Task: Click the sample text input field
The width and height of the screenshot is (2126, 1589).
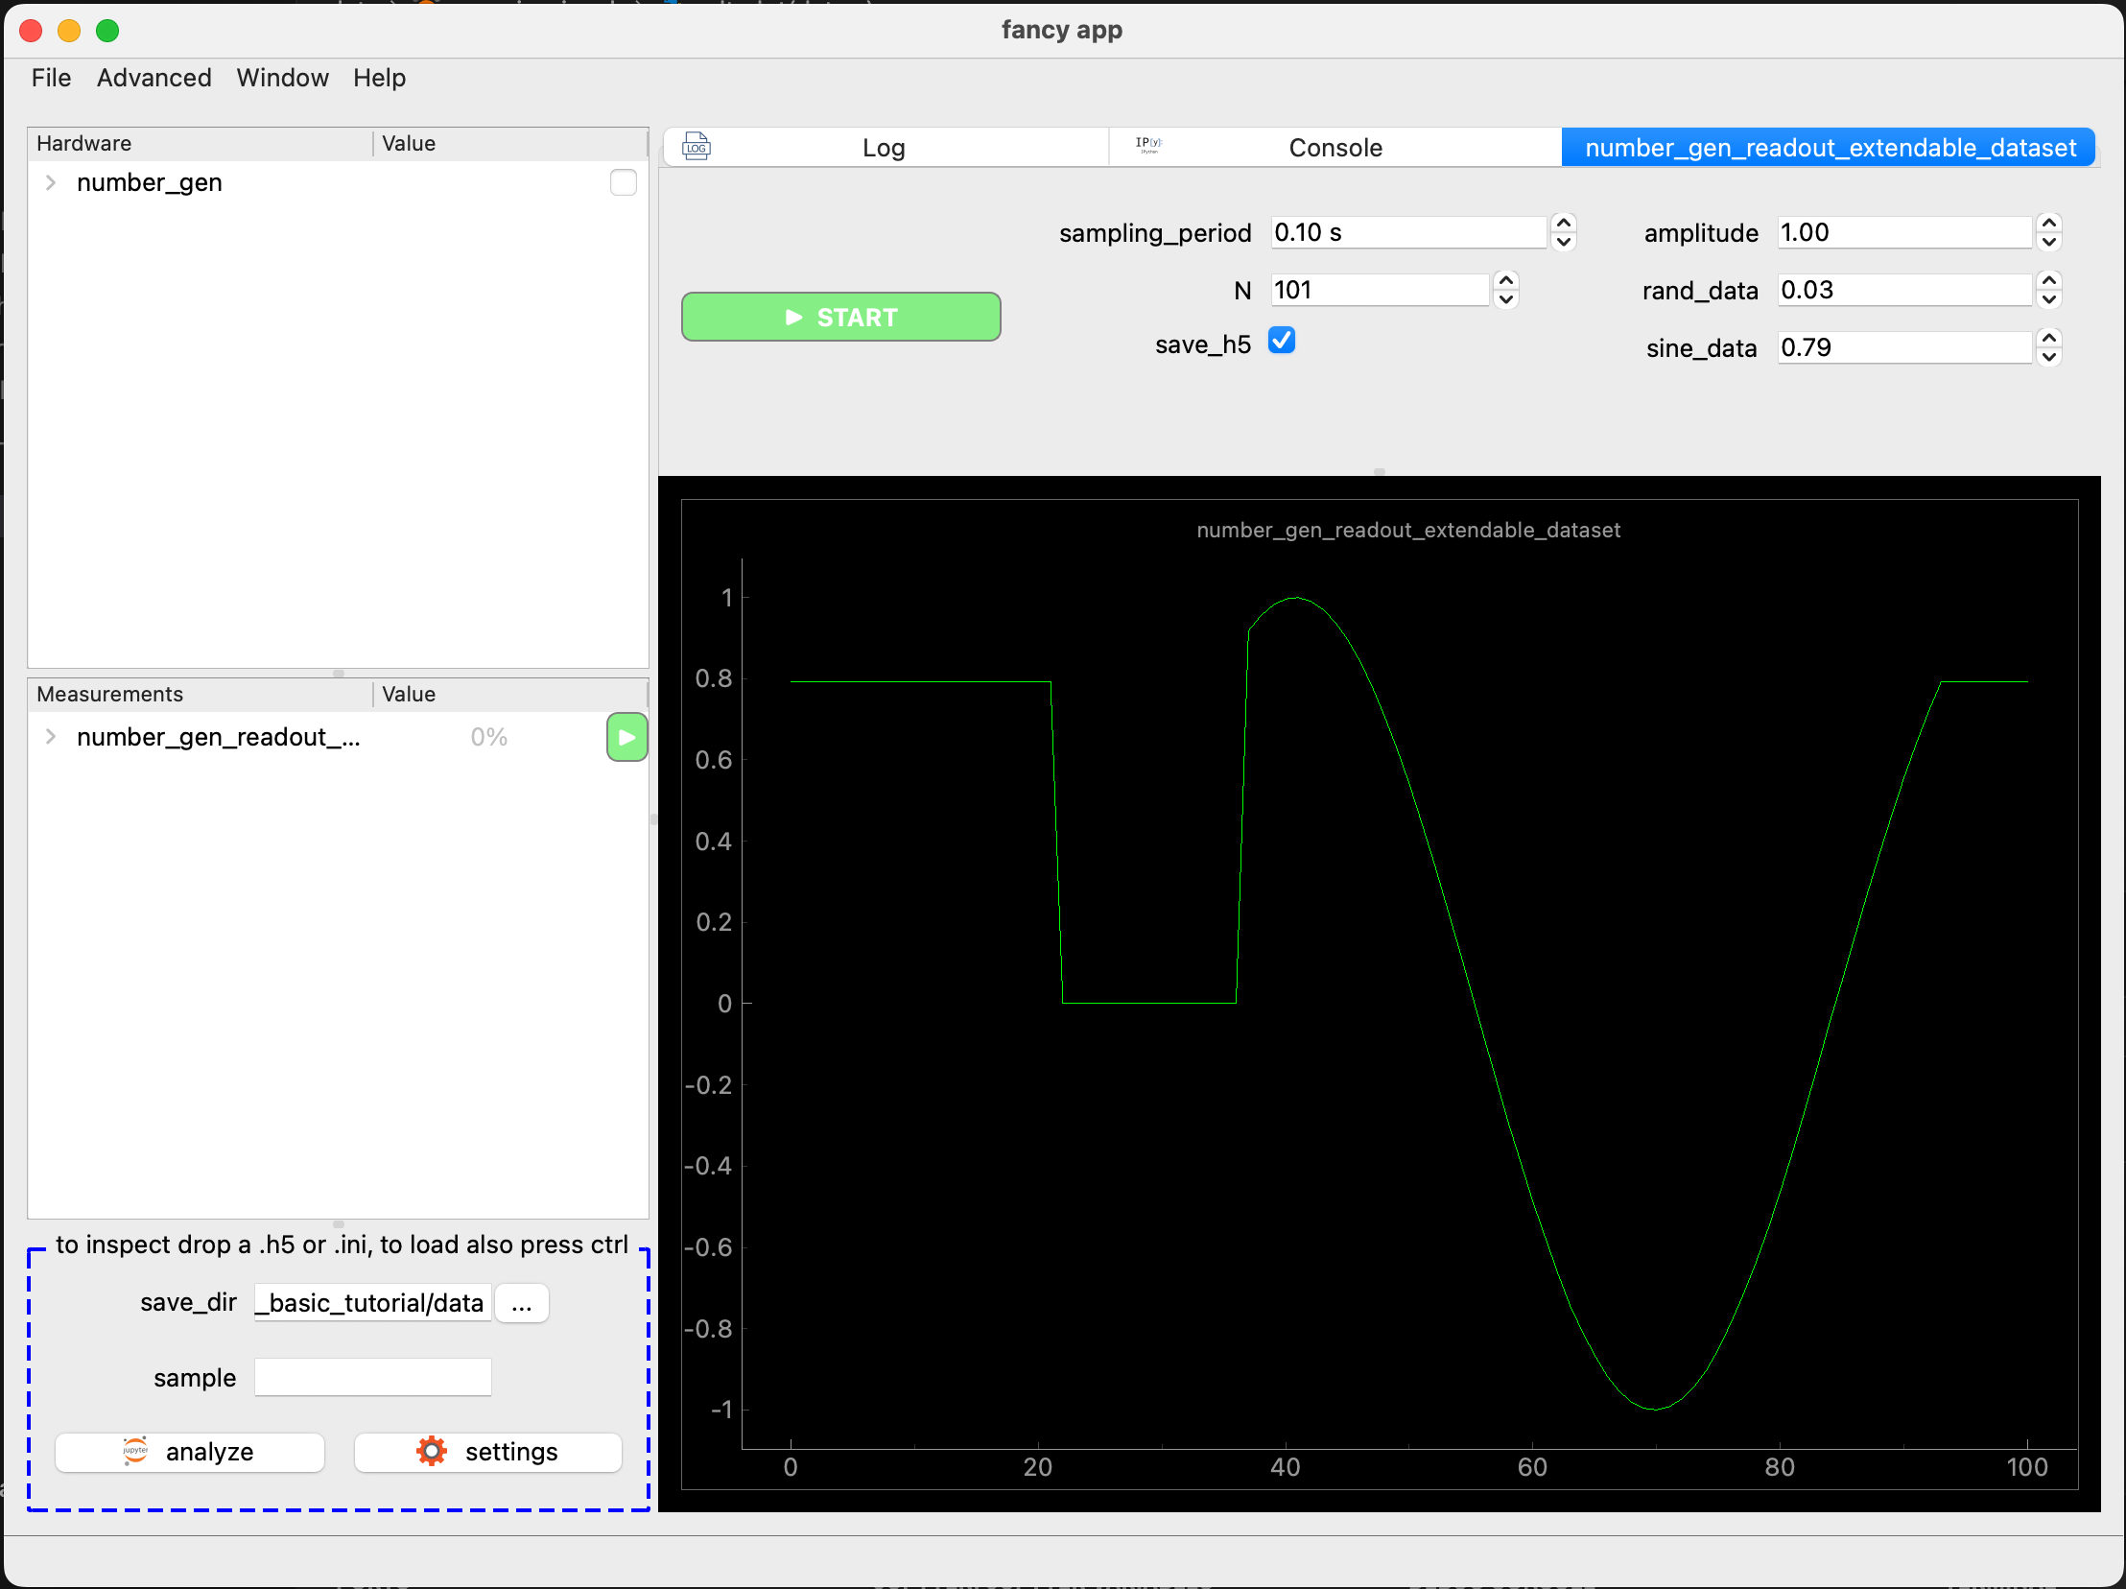Action: 373,1377
